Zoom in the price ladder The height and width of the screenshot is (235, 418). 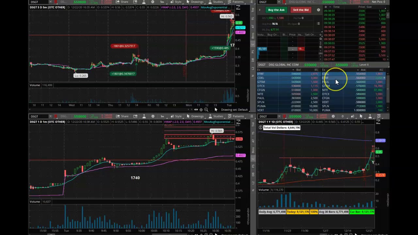pos(320,39)
